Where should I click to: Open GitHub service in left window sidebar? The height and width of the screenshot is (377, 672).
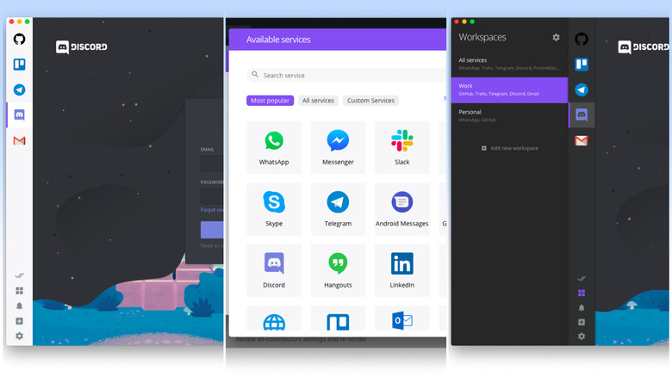19,40
